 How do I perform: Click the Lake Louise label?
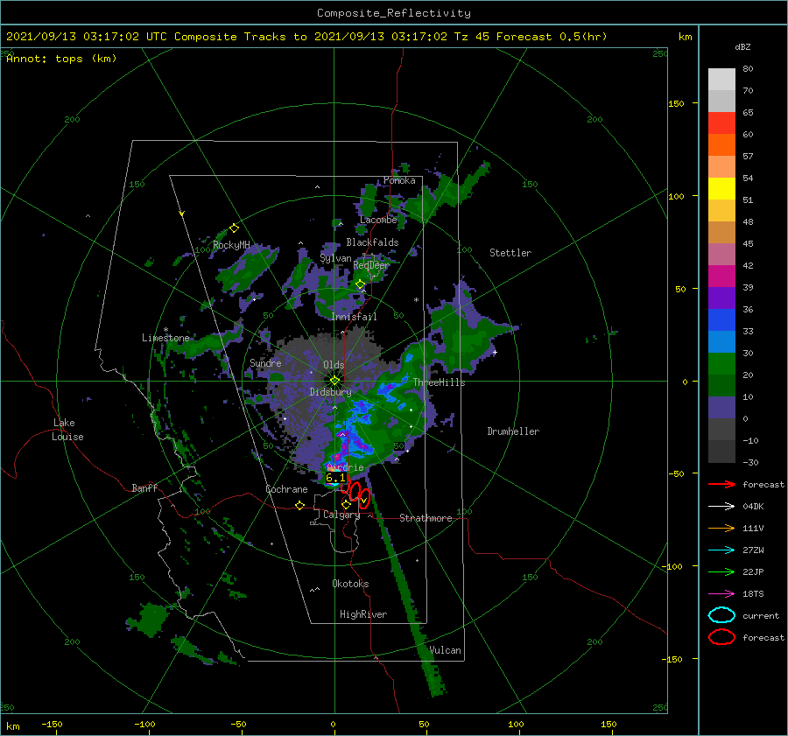point(67,430)
